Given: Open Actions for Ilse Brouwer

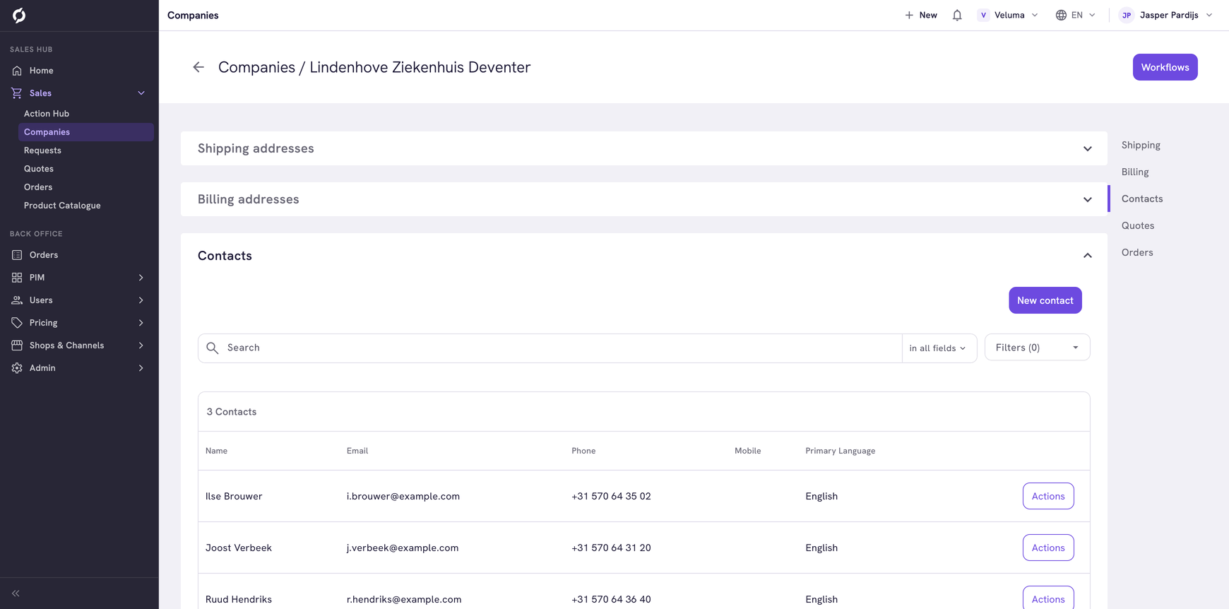Looking at the screenshot, I should tap(1048, 496).
